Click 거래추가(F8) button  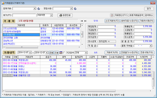112,53
